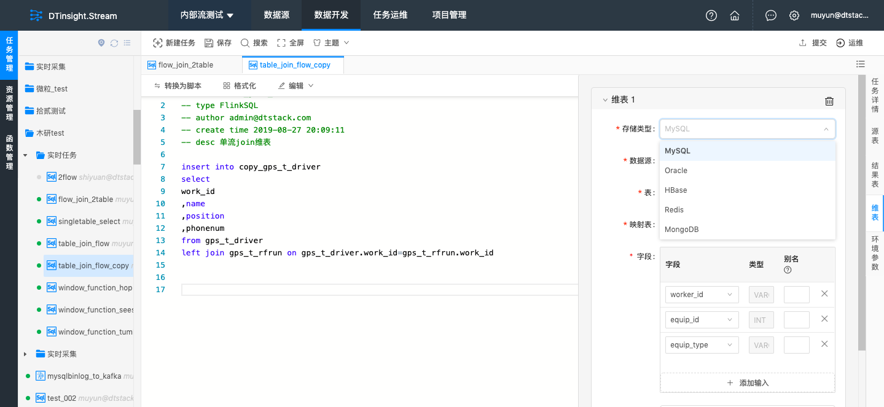The image size is (884, 407).
Task: Remove equip_id field row with X
Action: pyautogui.click(x=824, y=319)
